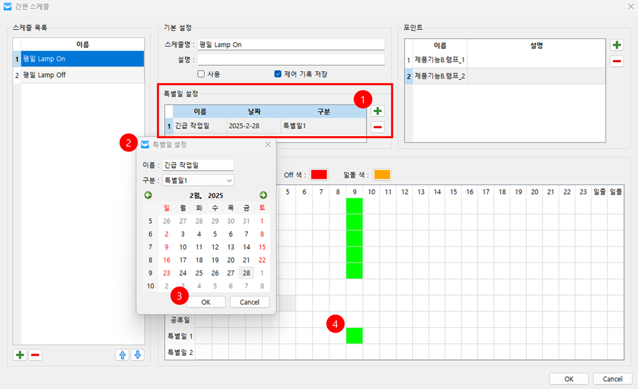The image size is (638, 389).
Task: Go to next month in calendar
Action: tap(263, 195)
